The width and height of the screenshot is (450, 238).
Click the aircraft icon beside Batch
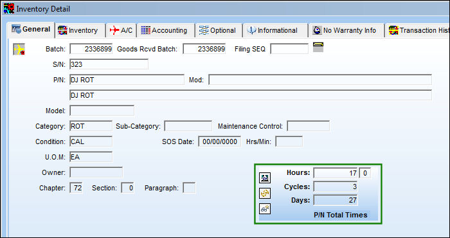click(19, 49)
